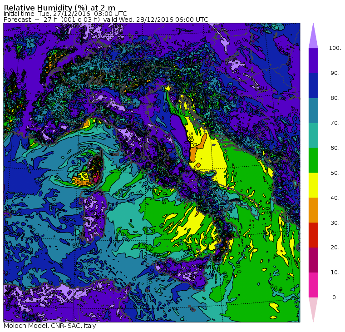Click the '90.' colorbar label

335,73
